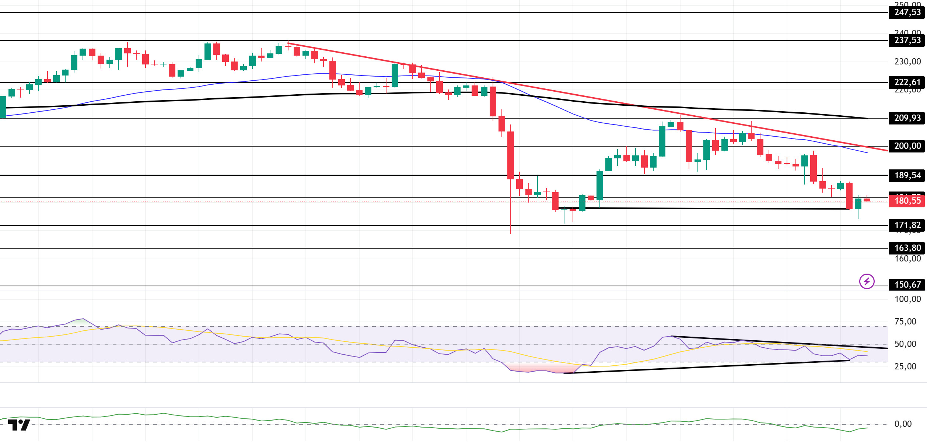Select the 247,53 price level label
Image resolution: width=927 pixels, height=446 pixels.
(x=907, y=13)
